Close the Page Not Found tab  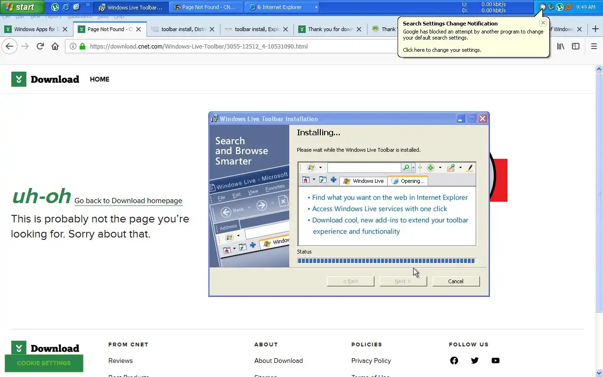139,29
